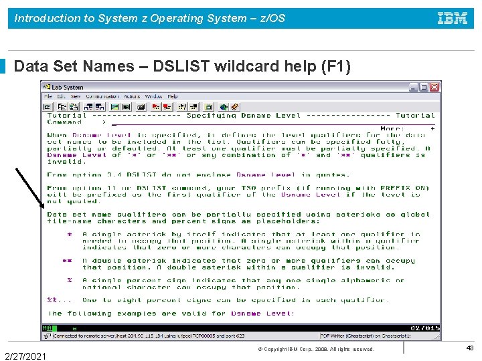Image resolution: width=482 pixels, height=361 pixels.
Task: Click 'From option 3.4 DSLIST' line
Action: [x=198, y=174]
